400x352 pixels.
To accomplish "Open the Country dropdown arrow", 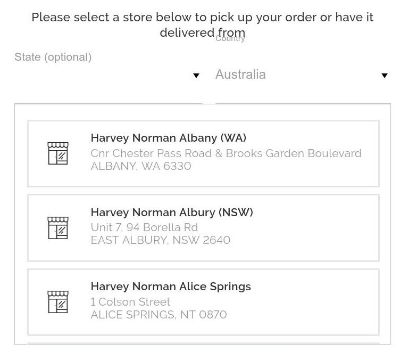I will 385,76.
